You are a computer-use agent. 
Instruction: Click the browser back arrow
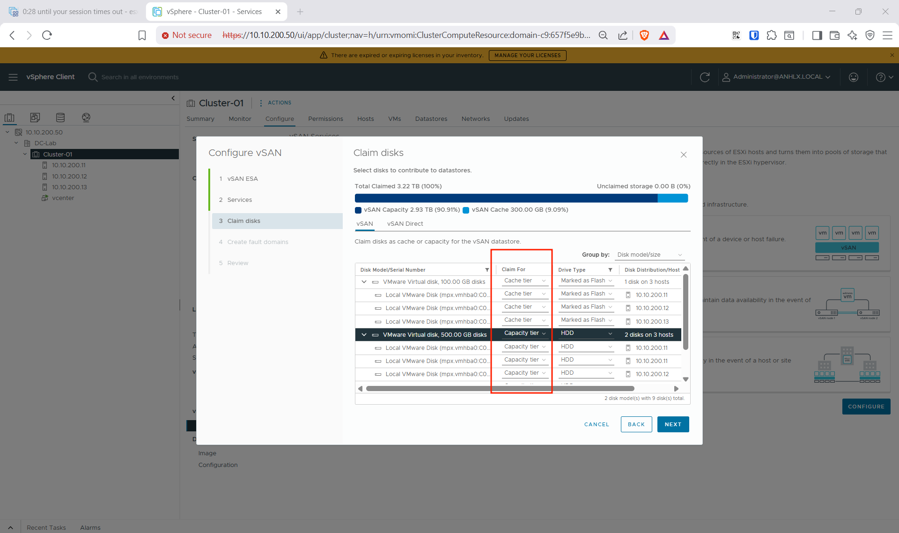pyautogui.click(x=13, y=35)
